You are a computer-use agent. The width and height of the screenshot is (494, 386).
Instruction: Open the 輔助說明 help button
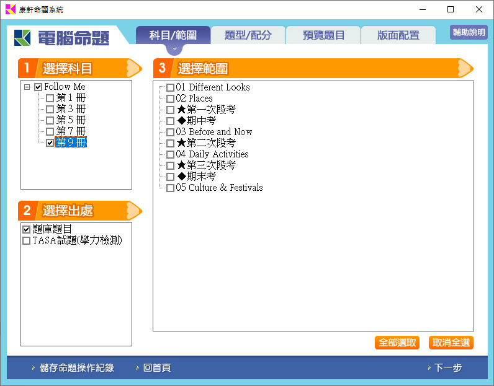point(469,33)
